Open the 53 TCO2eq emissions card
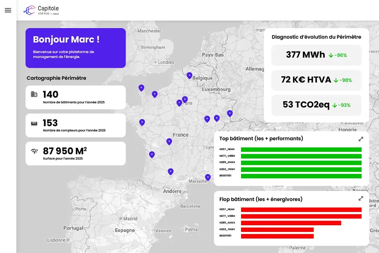This screenshot has height=253, width=379. pyautogui.click(x=316, y=105)
